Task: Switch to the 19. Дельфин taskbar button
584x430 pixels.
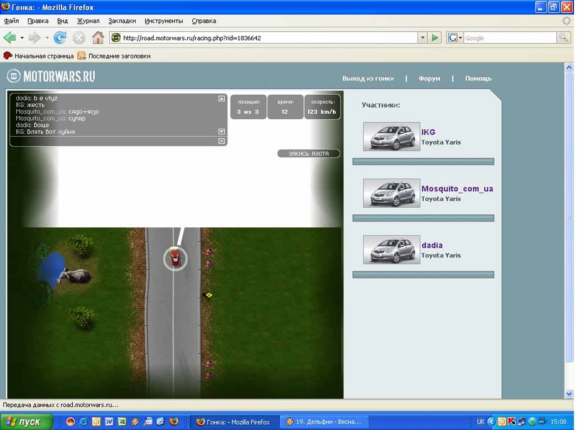Action: (x=324, y=422)
